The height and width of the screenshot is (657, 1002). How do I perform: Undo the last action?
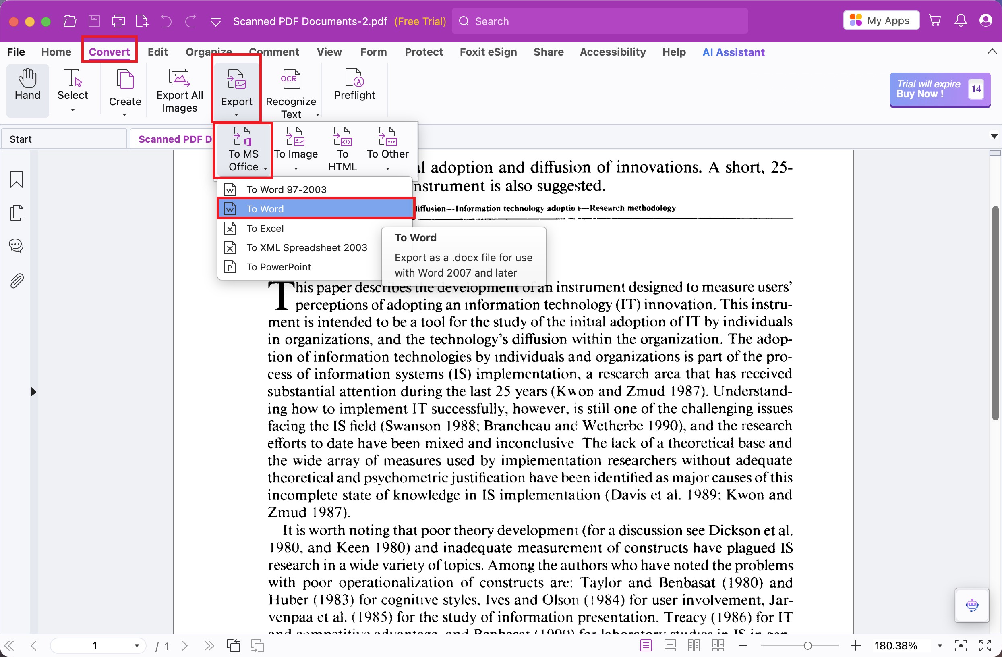click(166, 21)
